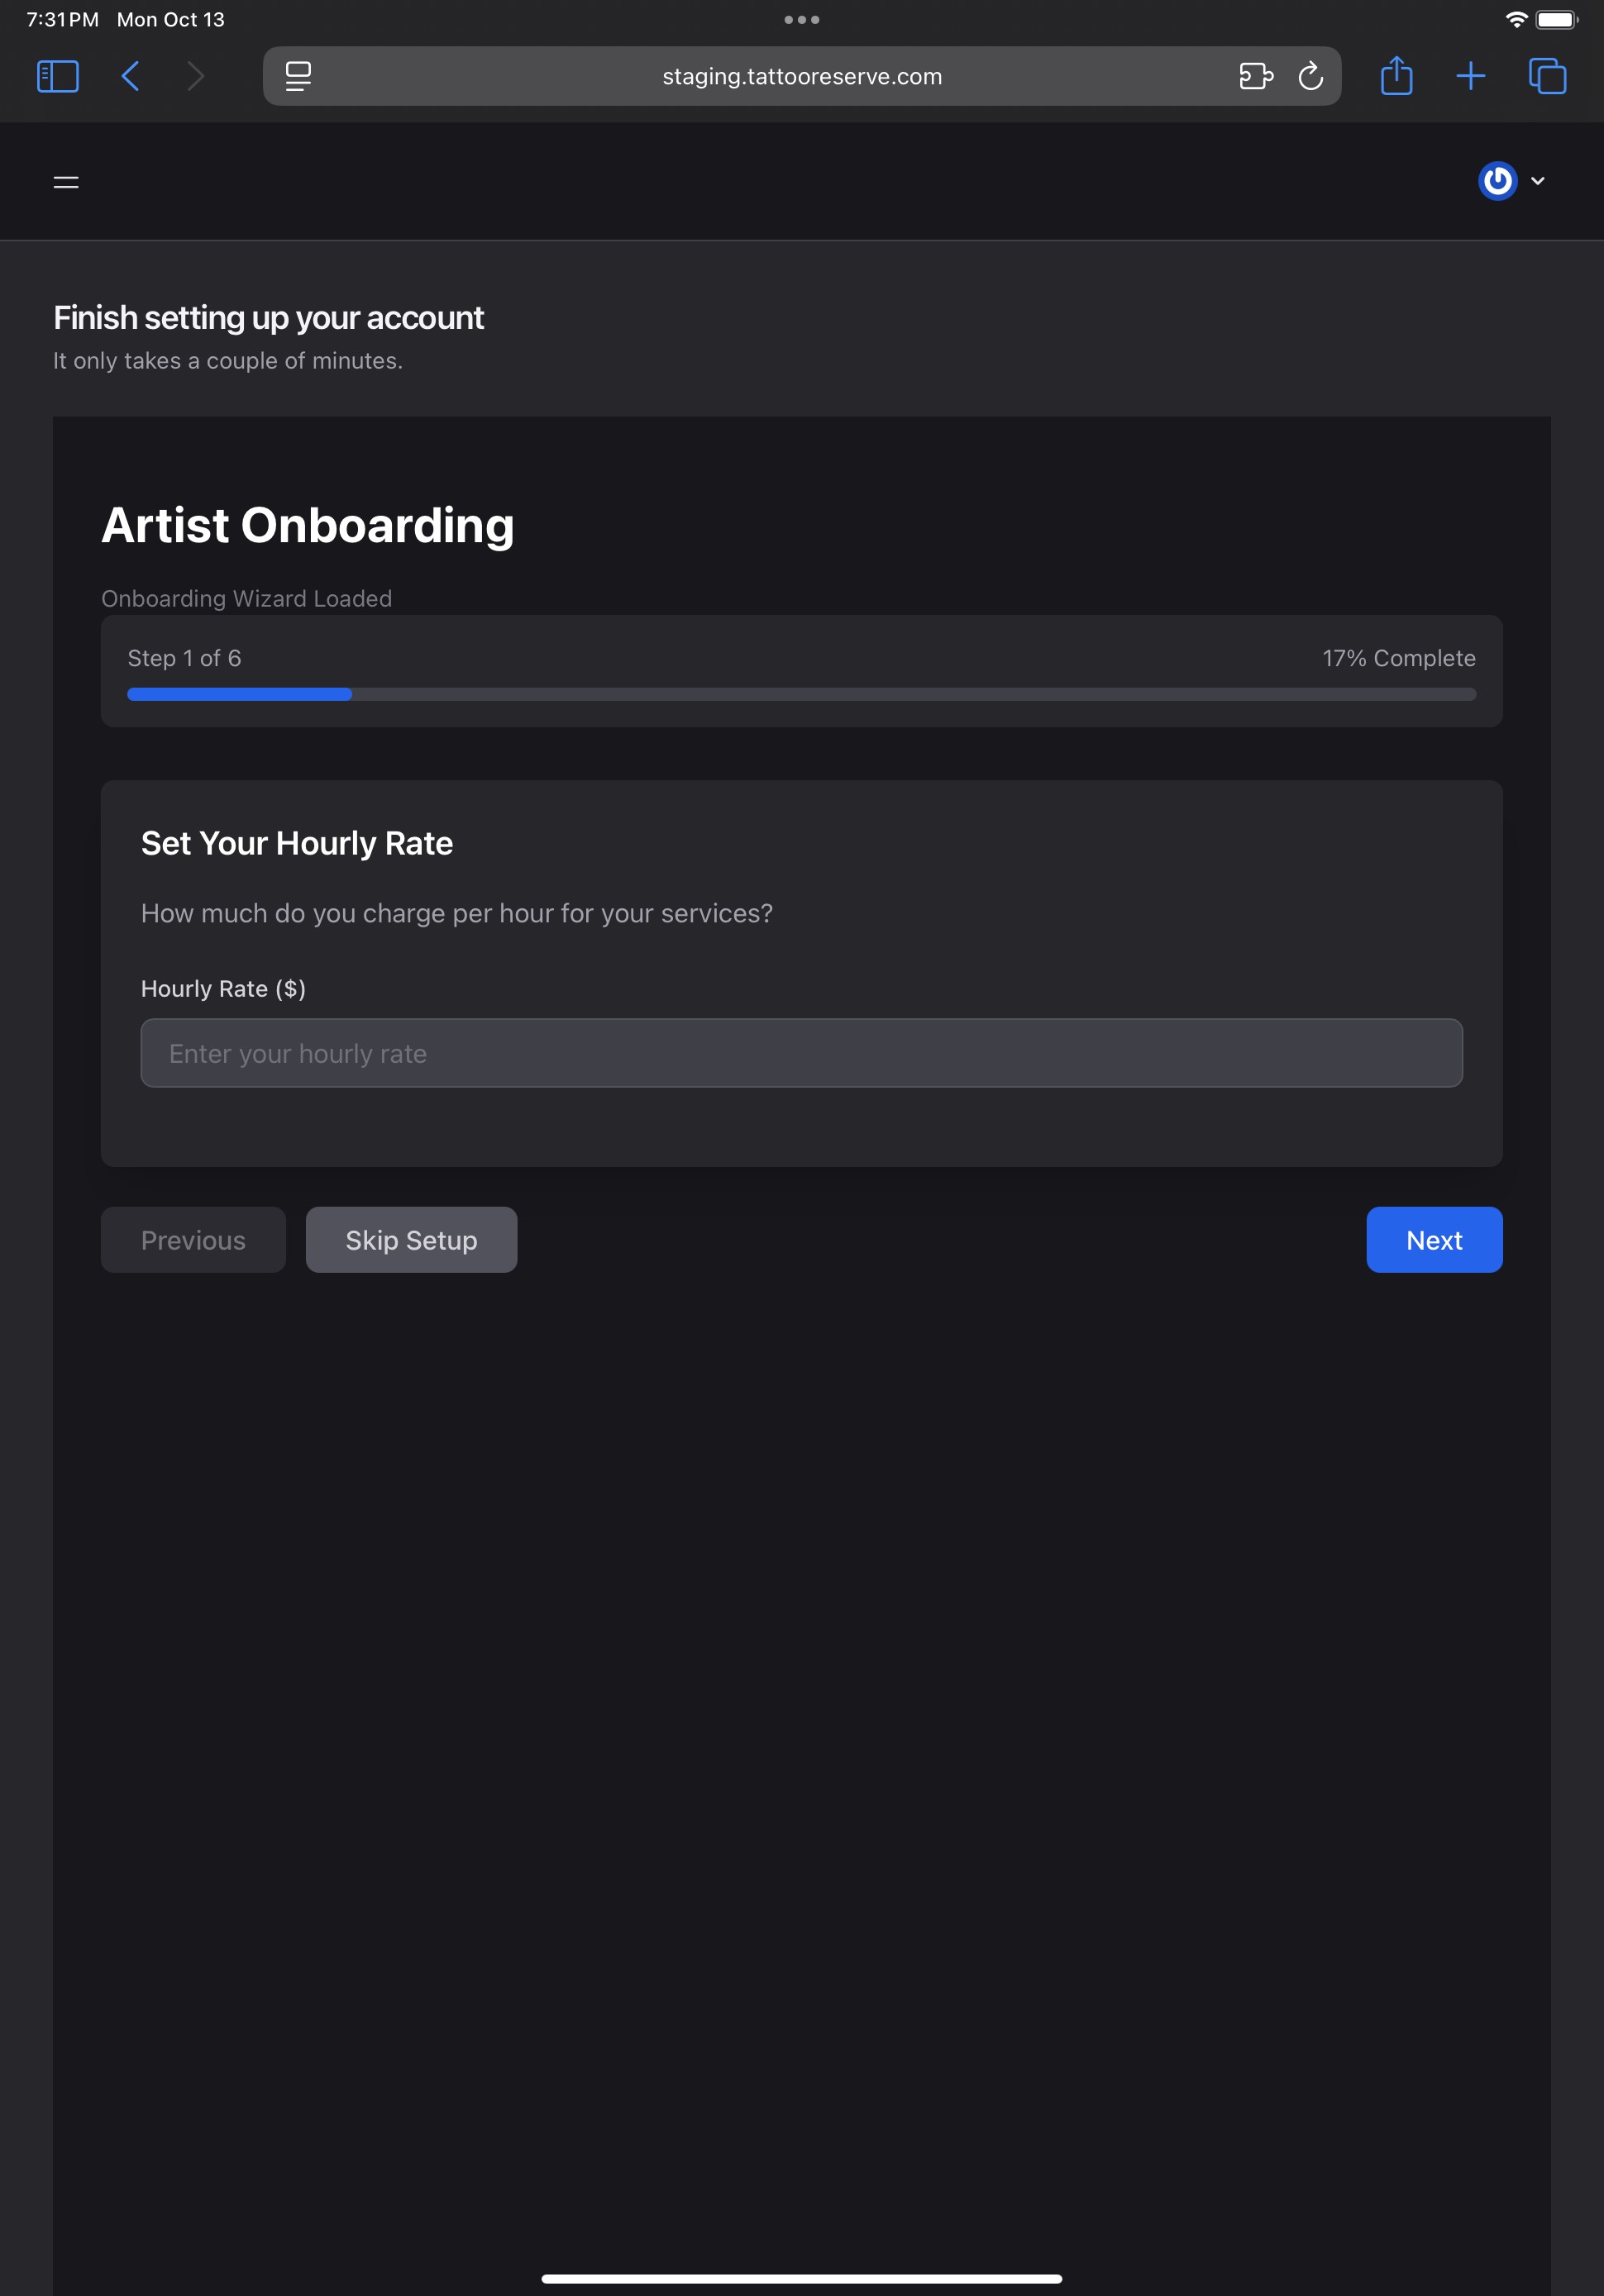
Task: Expand the account dropdown chevron
Action: [x=1538, y=181]
